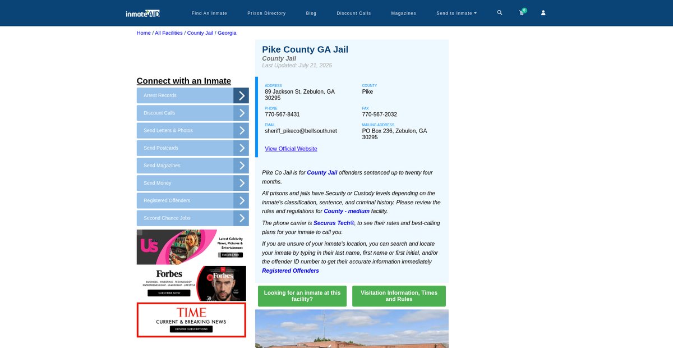Open the Securus Tech link
This screenshot has height=348, width=673.
pyautogui.click(x=334, y=223)
